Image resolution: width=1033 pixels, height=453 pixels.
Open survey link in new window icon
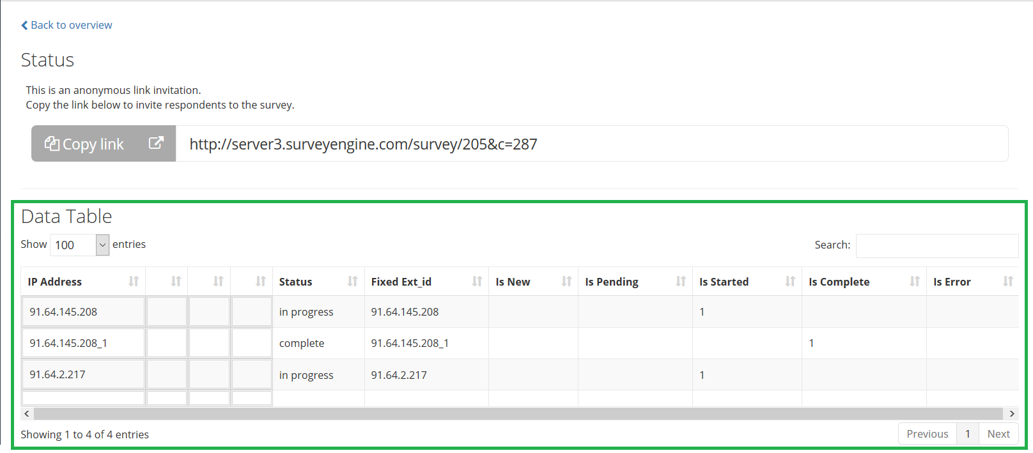156,143
